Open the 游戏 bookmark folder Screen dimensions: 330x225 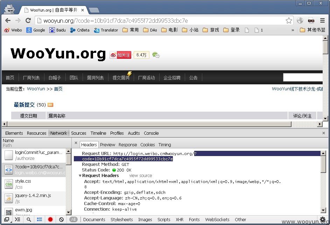211,30
